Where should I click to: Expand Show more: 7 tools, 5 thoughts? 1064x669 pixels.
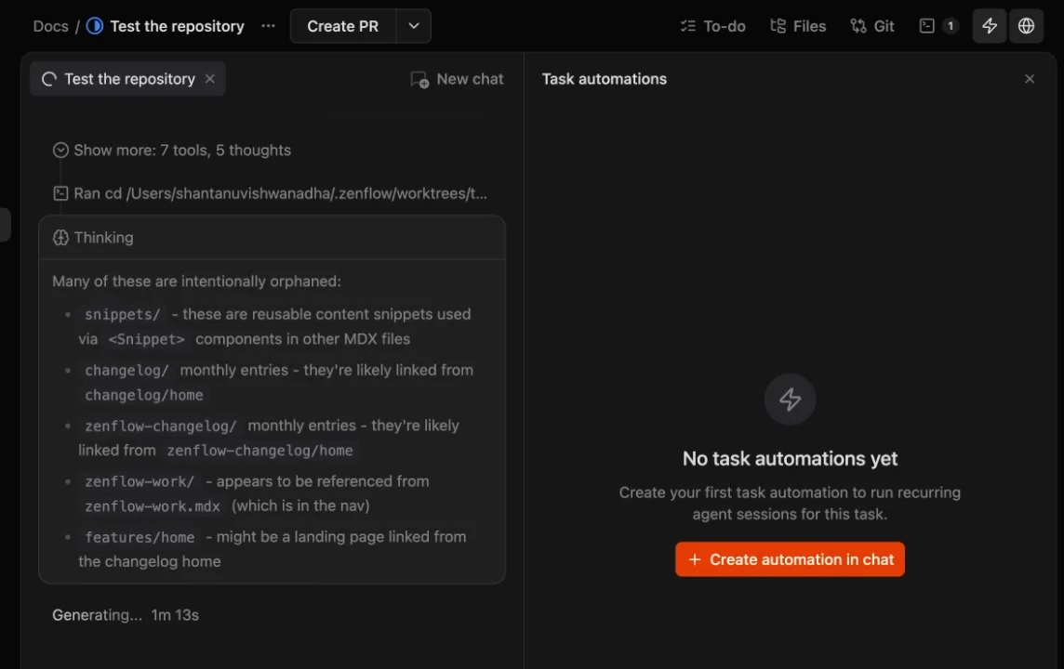click(172, 151)
